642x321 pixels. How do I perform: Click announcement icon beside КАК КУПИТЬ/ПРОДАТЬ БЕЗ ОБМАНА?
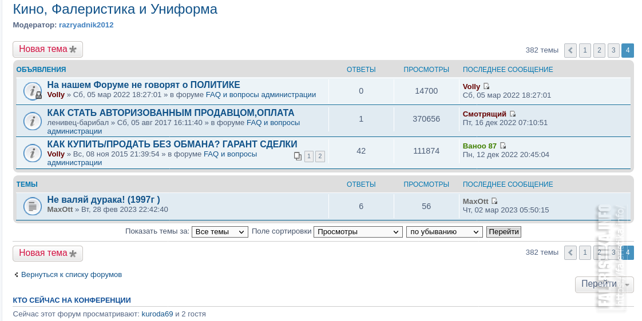point(33,153)
